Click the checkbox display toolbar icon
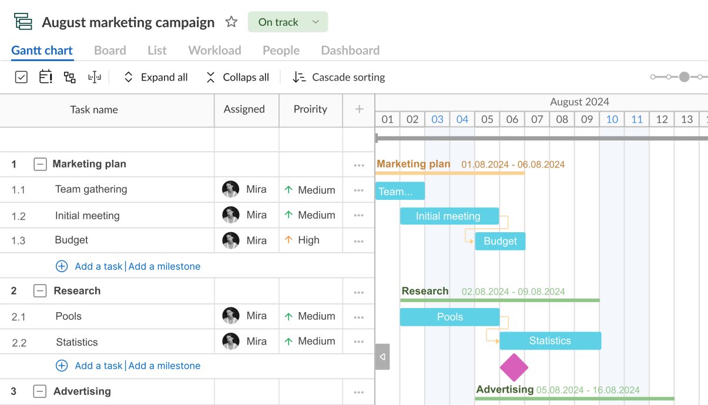708x405 pixels. (x=21, y=77)
